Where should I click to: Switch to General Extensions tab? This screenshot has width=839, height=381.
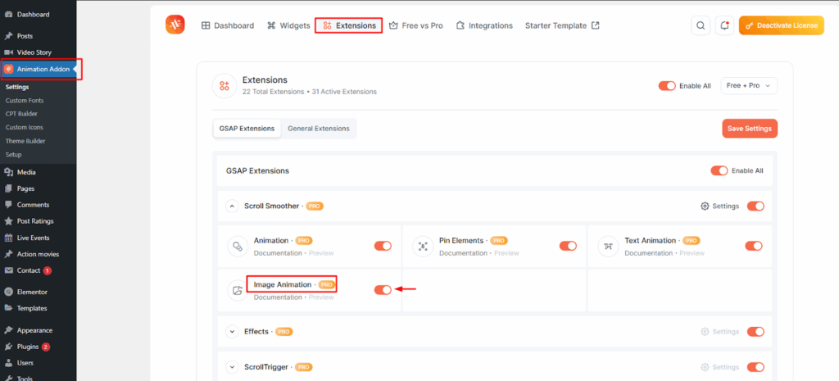(x=318, y=129)
